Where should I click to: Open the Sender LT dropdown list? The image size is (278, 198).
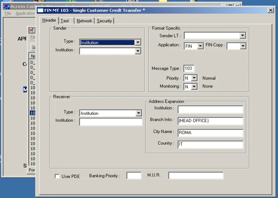243,35
